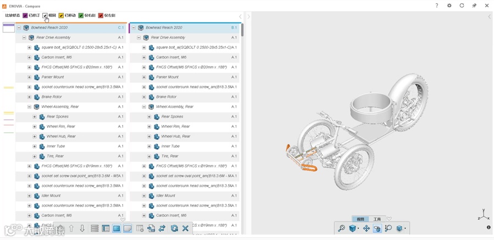Toggle the white 相同 (identical) checkbox

(45, 15)
